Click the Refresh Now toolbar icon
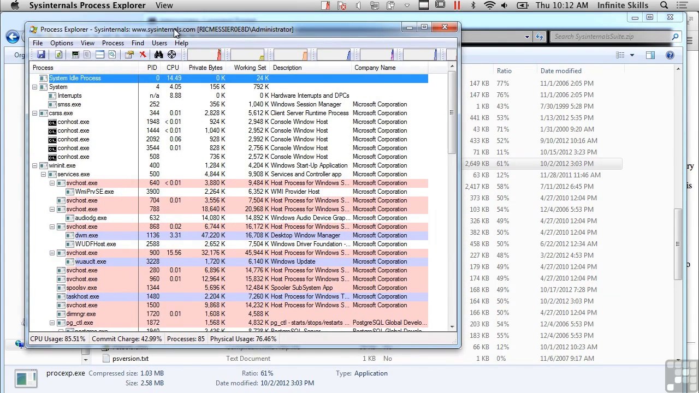Image resolution: width=699 pixels, height=393 pixels. 58,55
